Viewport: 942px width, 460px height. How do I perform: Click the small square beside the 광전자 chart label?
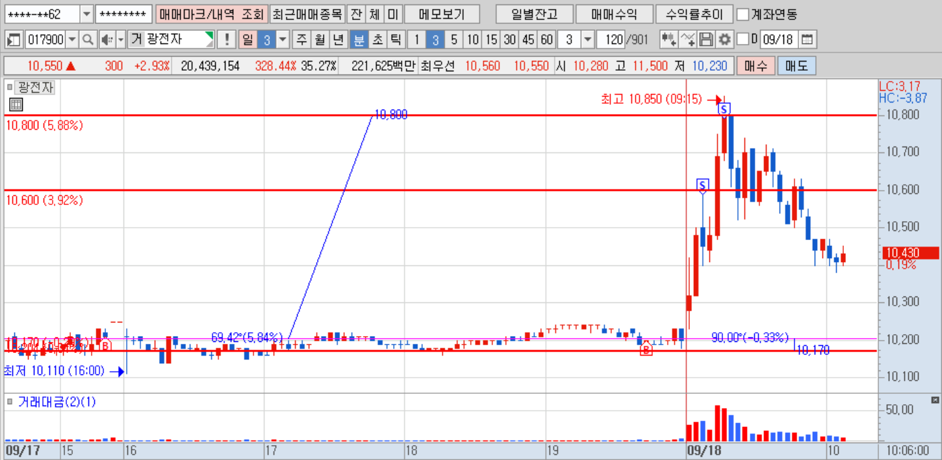(x=10, y=87)
